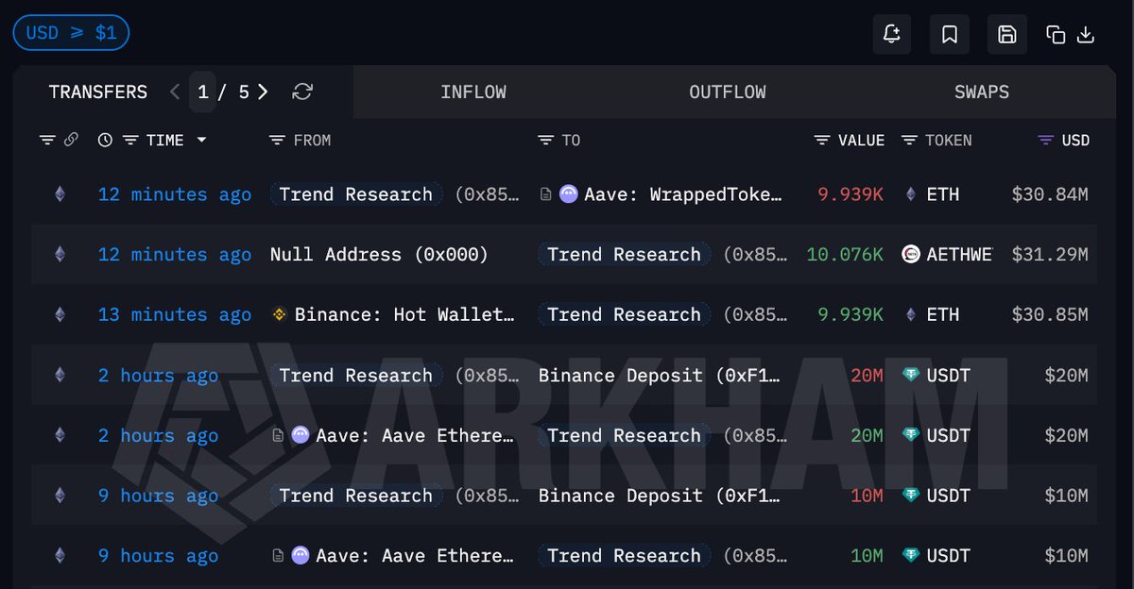Click amount $30.84M
The image size is (1134, 589).
[1050, 194]
